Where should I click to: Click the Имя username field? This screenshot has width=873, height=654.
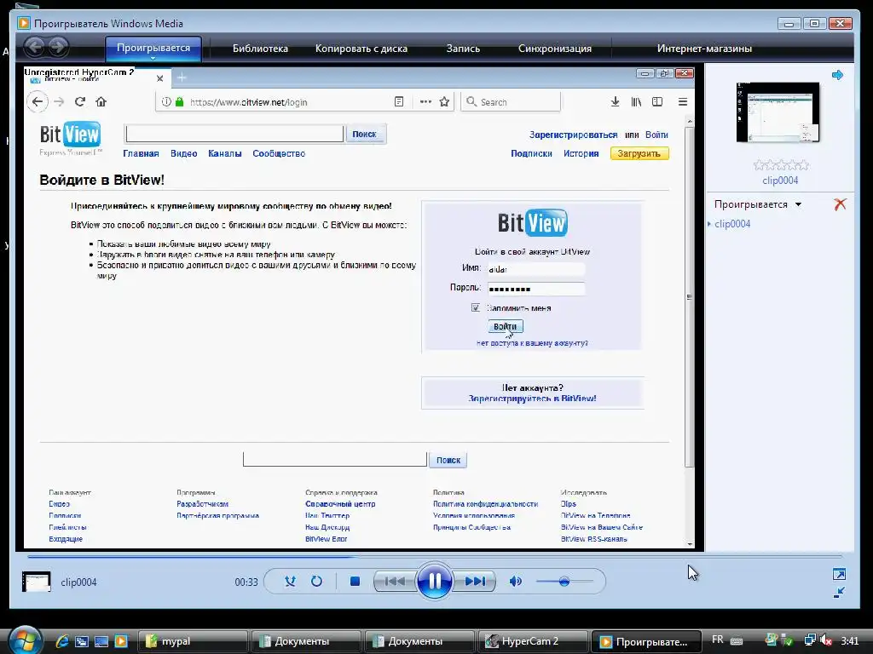(x=536, y=269)
